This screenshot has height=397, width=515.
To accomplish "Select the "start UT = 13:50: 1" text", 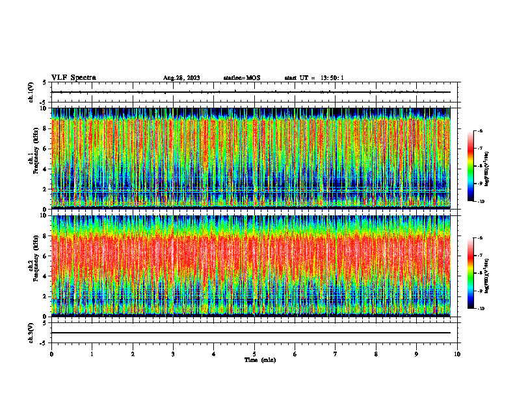I will 314,78.
